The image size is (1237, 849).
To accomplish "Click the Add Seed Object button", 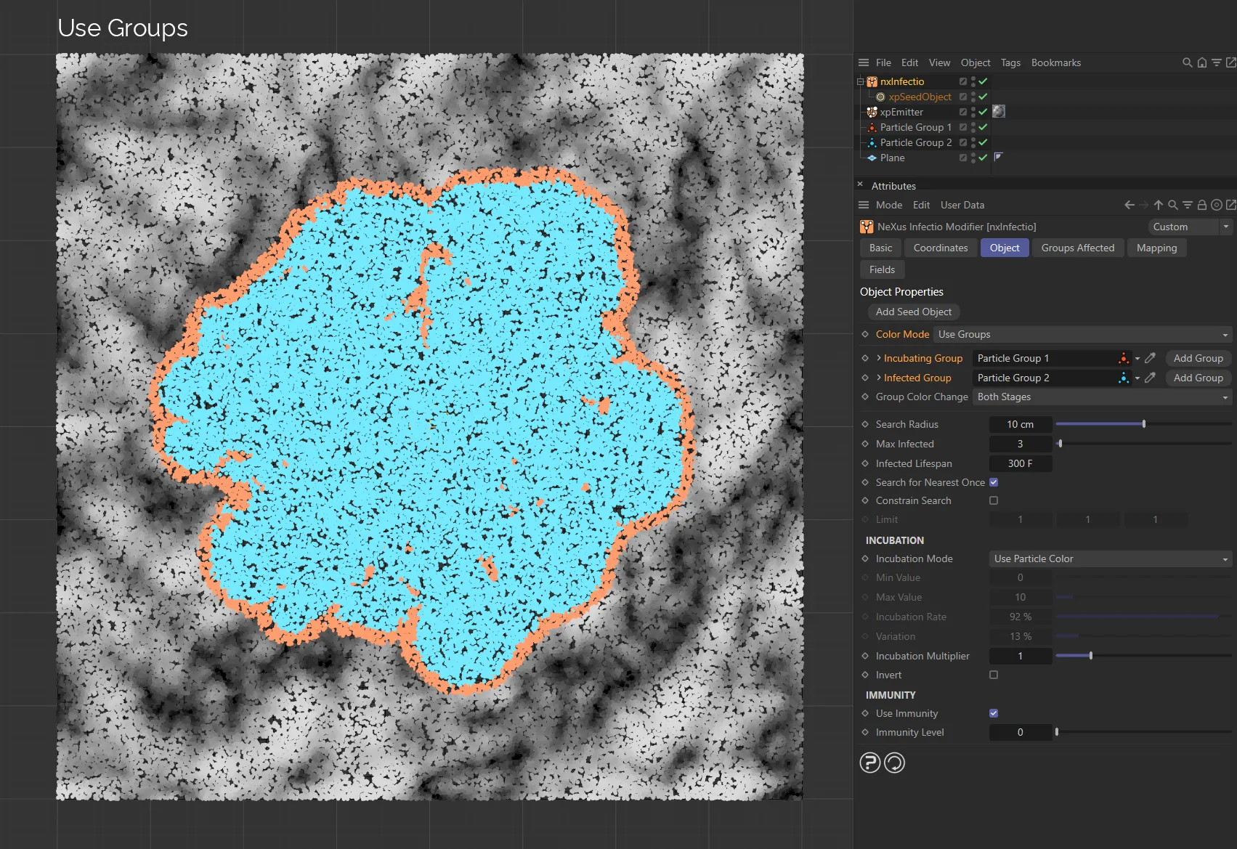I will click(913, 312).
